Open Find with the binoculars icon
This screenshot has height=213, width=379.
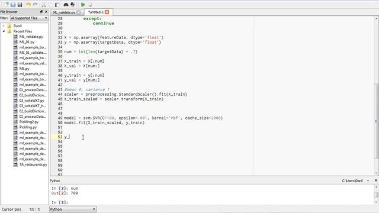[x=66, y=5]
